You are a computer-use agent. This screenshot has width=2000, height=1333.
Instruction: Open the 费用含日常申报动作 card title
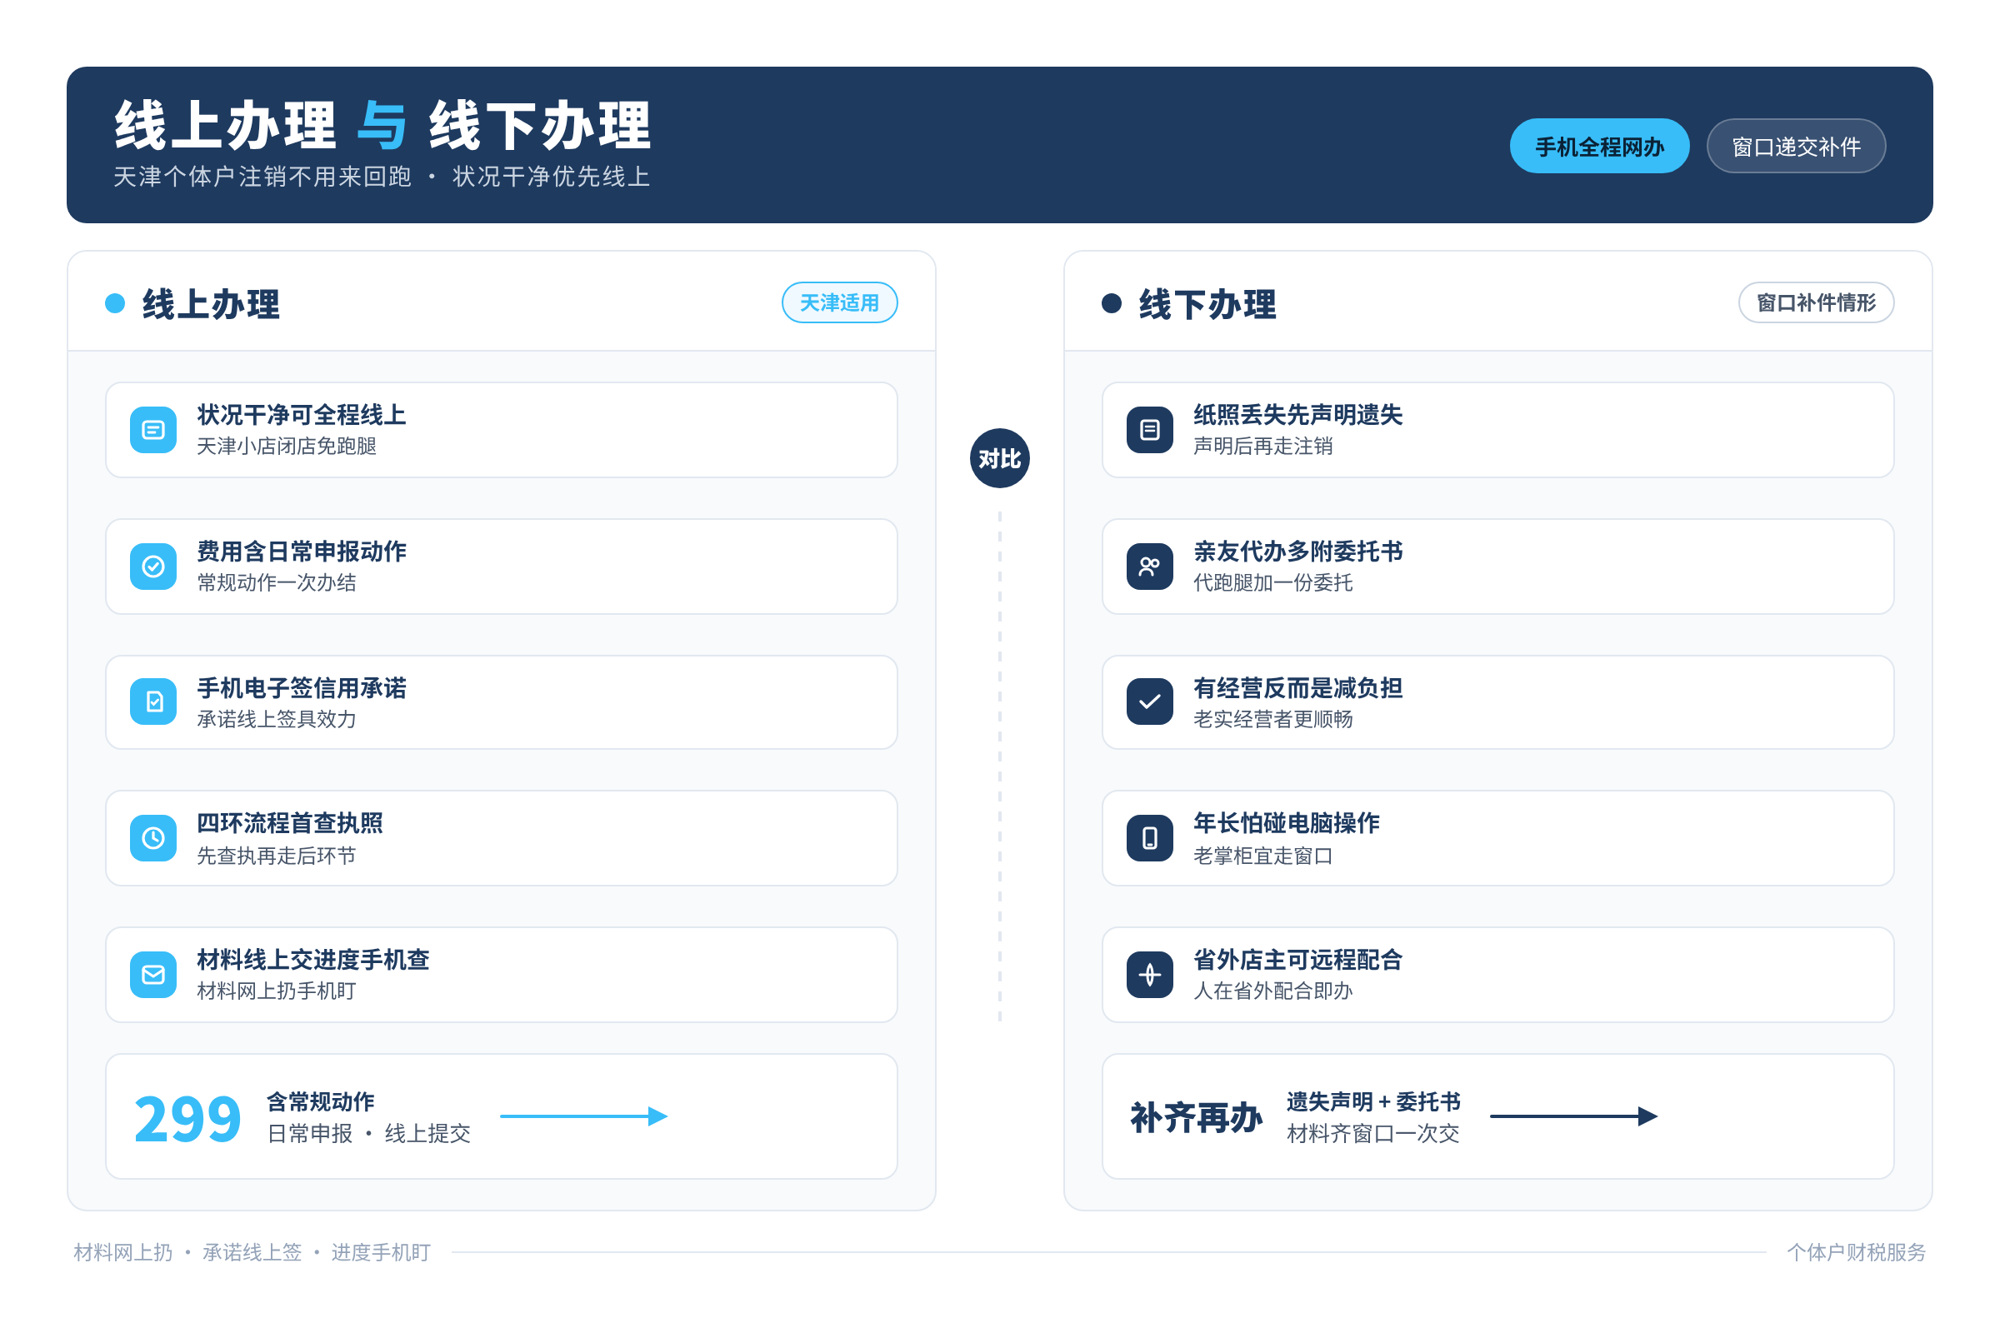click(302, 552)
